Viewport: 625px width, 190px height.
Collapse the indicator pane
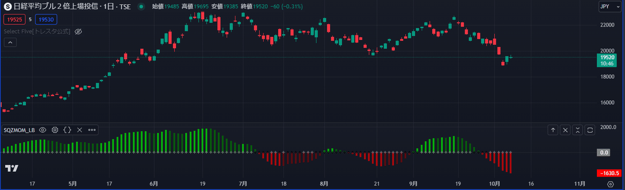[578, 130]
